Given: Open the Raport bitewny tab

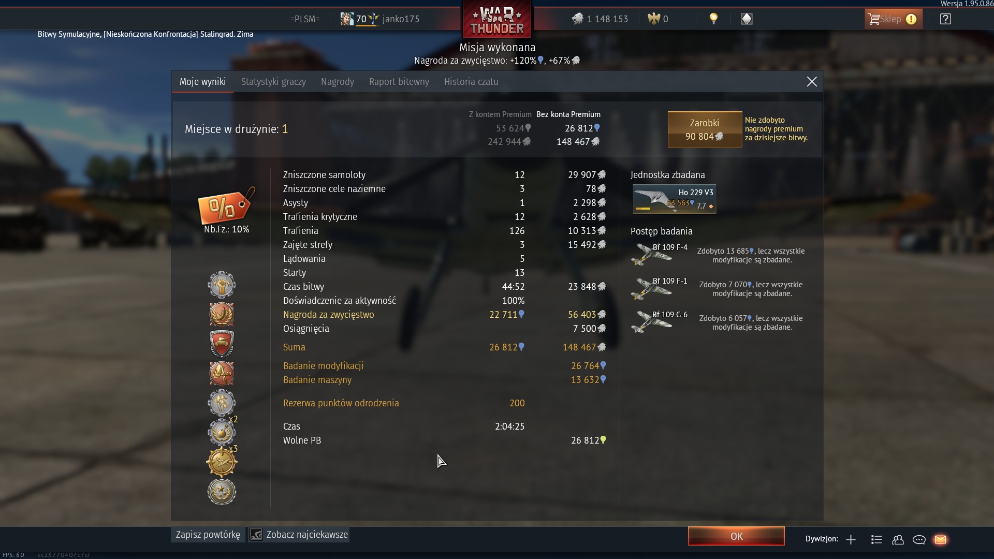Looking at the screenshot, I should 399,82.
